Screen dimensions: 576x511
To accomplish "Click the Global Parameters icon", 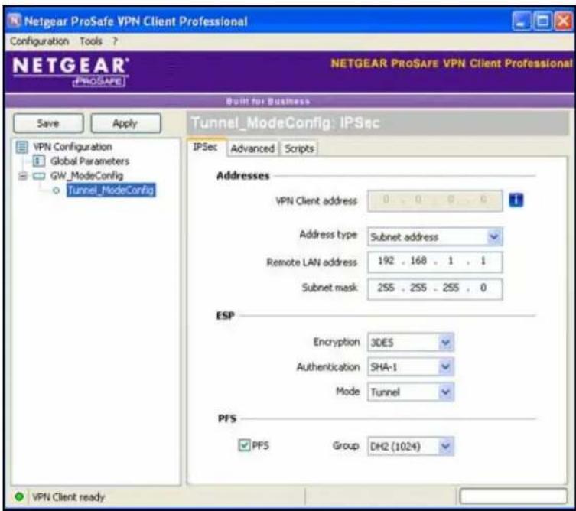I will [x=39, y=161].
